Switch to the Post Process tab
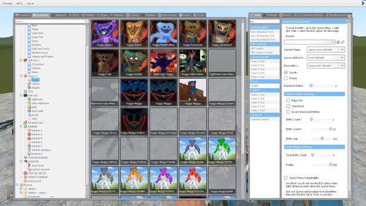366x206 pixels. click(x=167, y=15)
